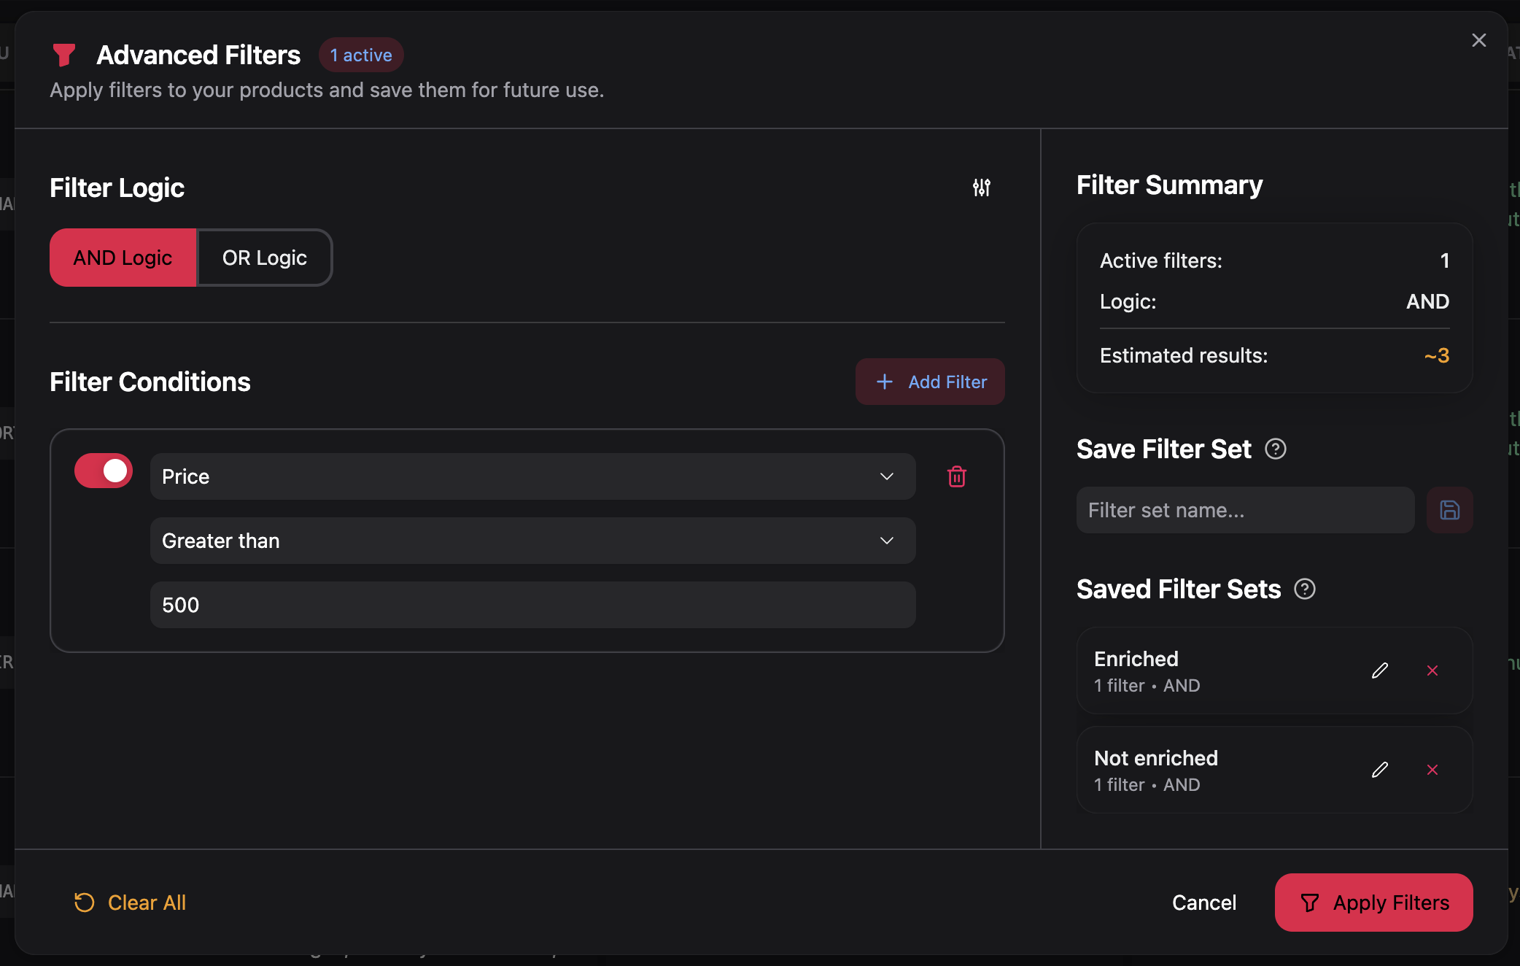Load the Not enriched saved filter
The image size is (1520, 966).
coord(1196,770)
